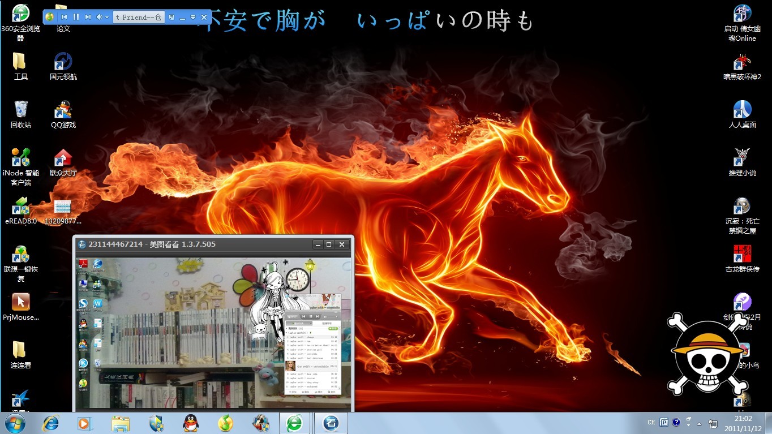Click the 美图看看 title bar app icon

click(82, 244)
